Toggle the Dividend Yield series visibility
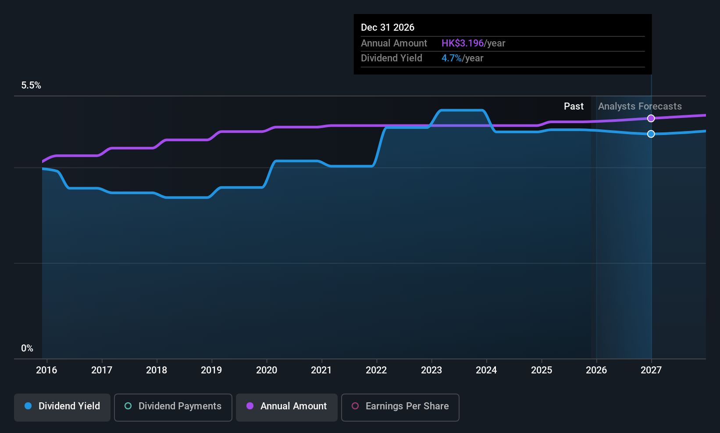The height and width of the screenshot is (433, 720). (x=62, y=407)
